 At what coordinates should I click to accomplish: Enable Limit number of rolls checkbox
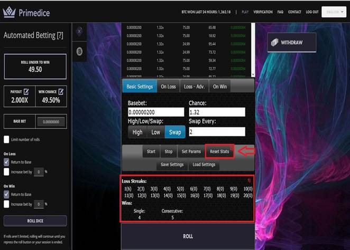pyautogui.click(x=7, y=140)
